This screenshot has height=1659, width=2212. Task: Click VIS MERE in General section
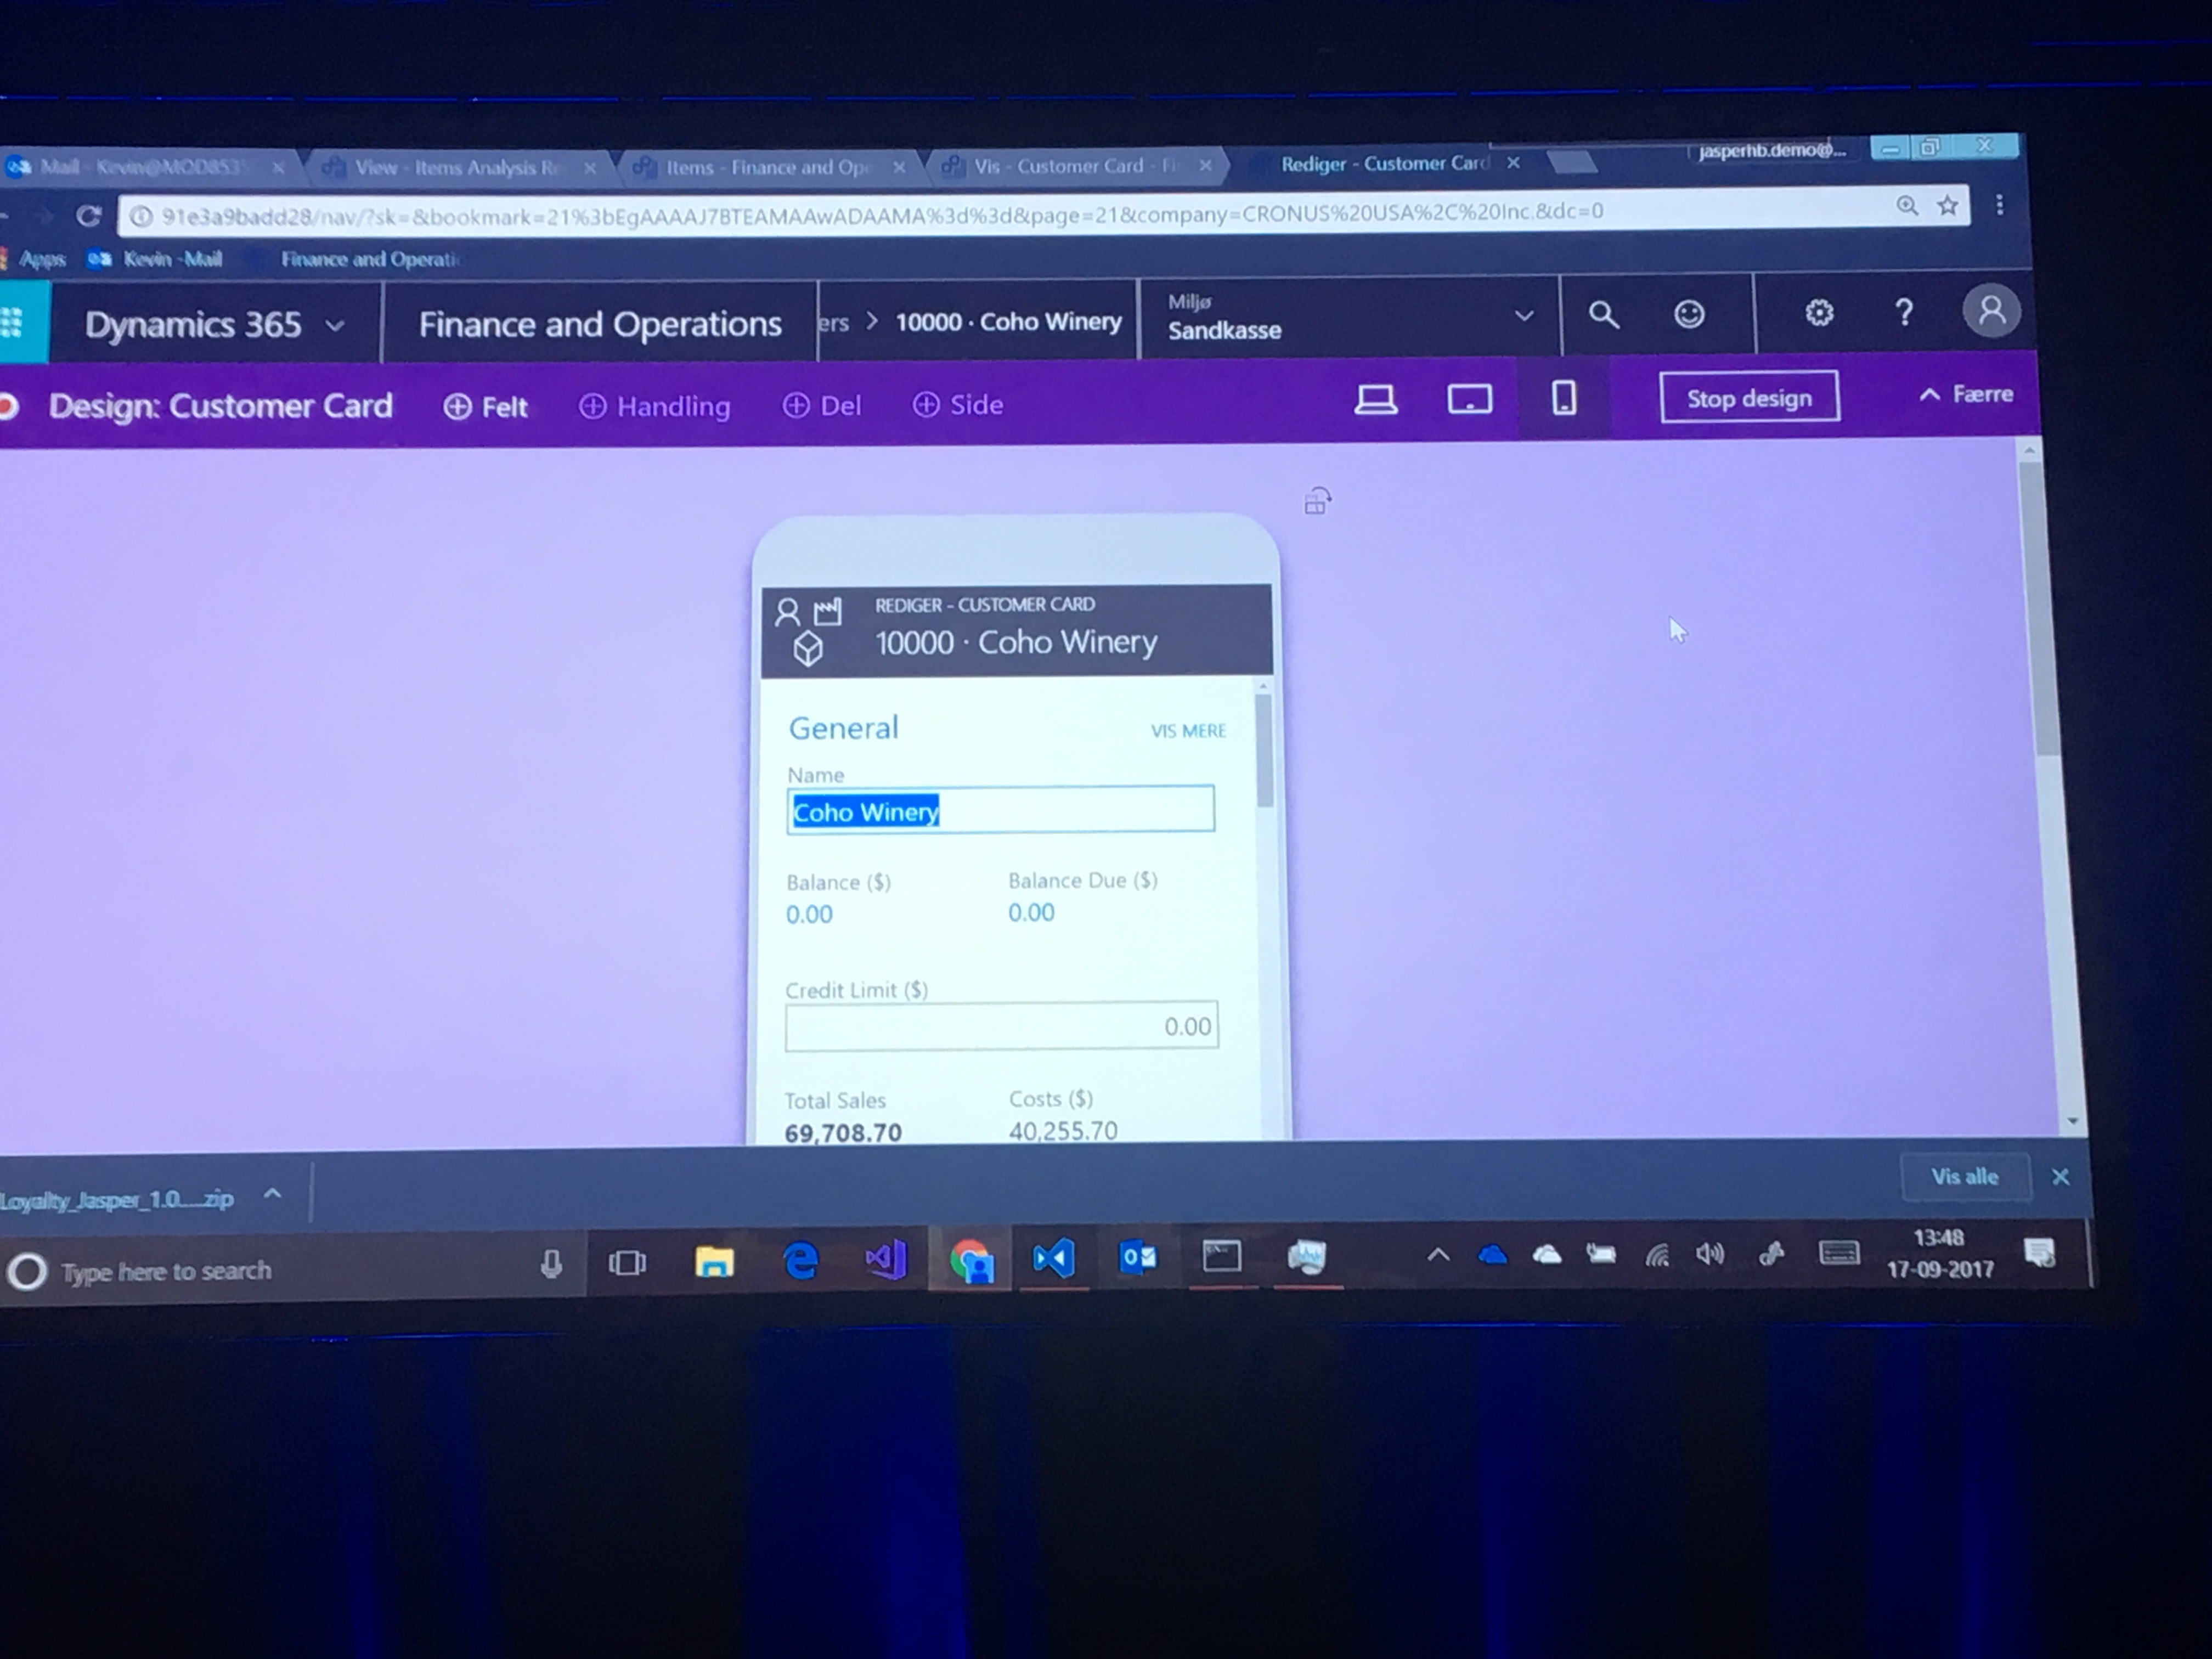[1188, 731]
